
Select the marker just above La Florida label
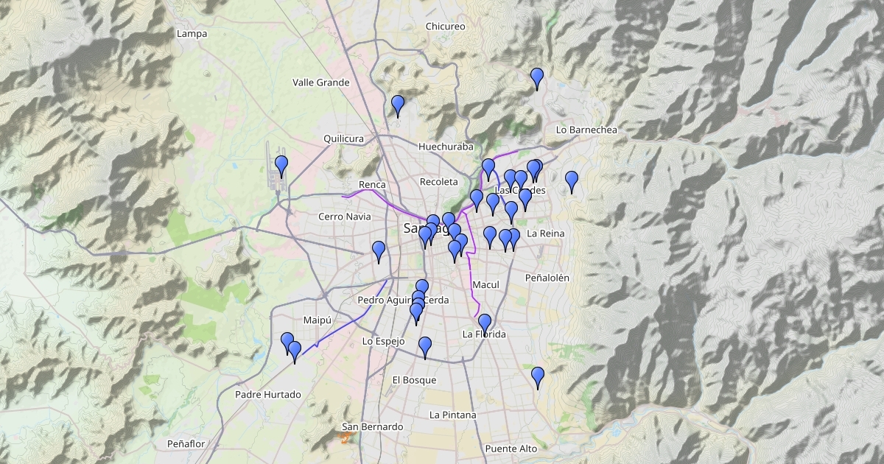coord(484,323)
